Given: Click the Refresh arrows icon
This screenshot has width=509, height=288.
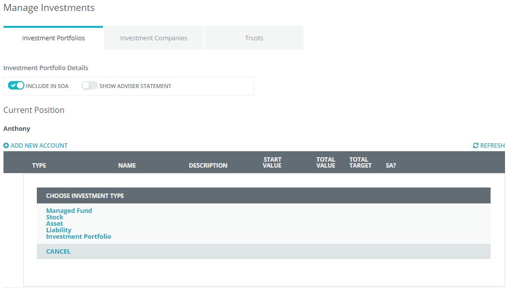Looking at the screenshot, I should 476,146.
